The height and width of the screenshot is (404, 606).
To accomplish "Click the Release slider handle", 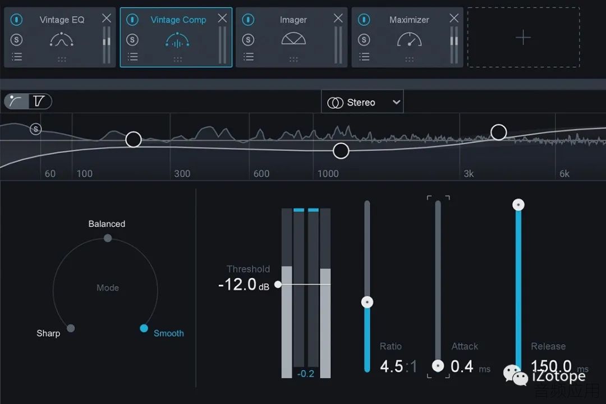I will click(x=518, y=204).
